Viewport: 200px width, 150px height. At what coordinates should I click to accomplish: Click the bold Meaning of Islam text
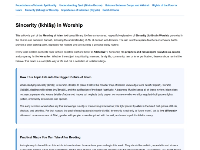tap(53, 36)
